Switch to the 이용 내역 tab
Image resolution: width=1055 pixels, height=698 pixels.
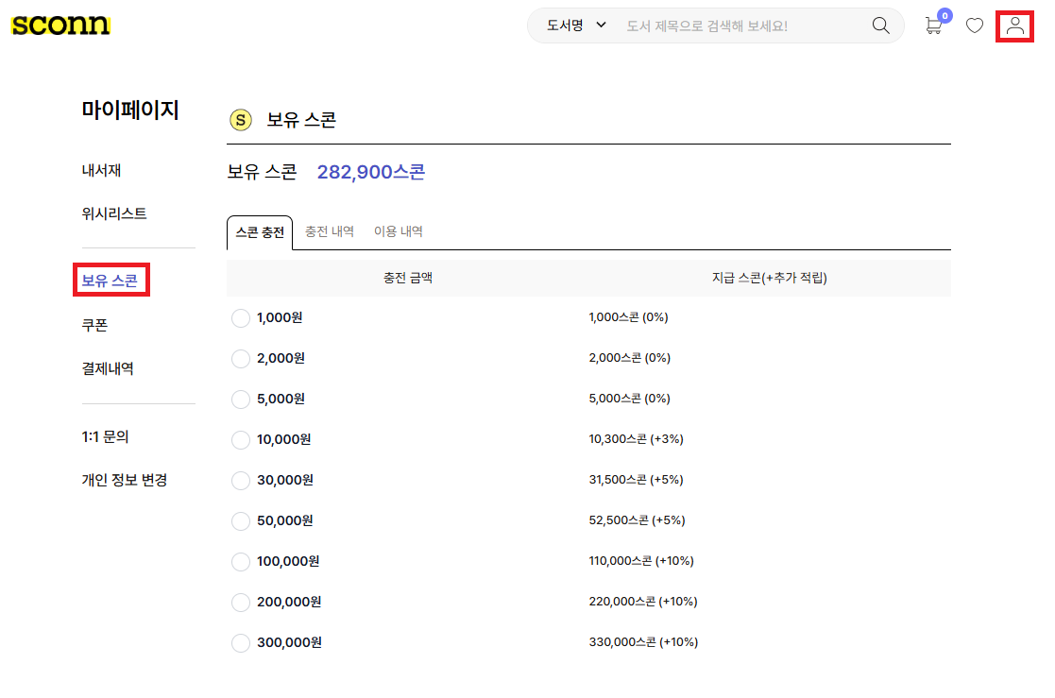click(x=398, y=231)
